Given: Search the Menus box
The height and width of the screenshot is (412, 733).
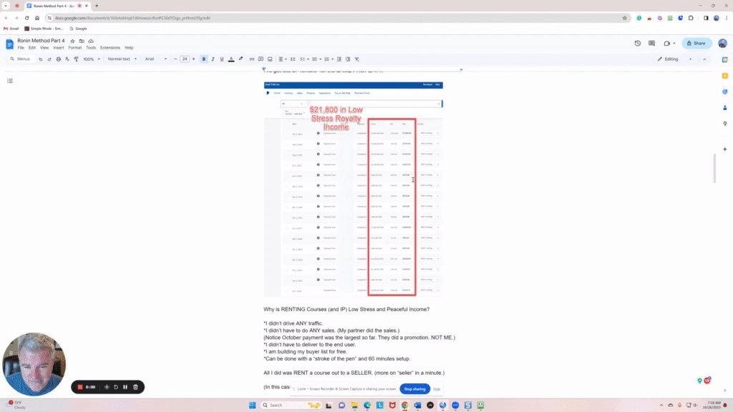Looking at the screenshot, I should 21,59.
